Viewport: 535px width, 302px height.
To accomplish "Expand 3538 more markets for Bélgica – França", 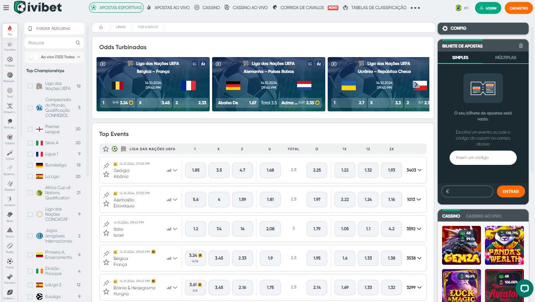I will [414, 258].
